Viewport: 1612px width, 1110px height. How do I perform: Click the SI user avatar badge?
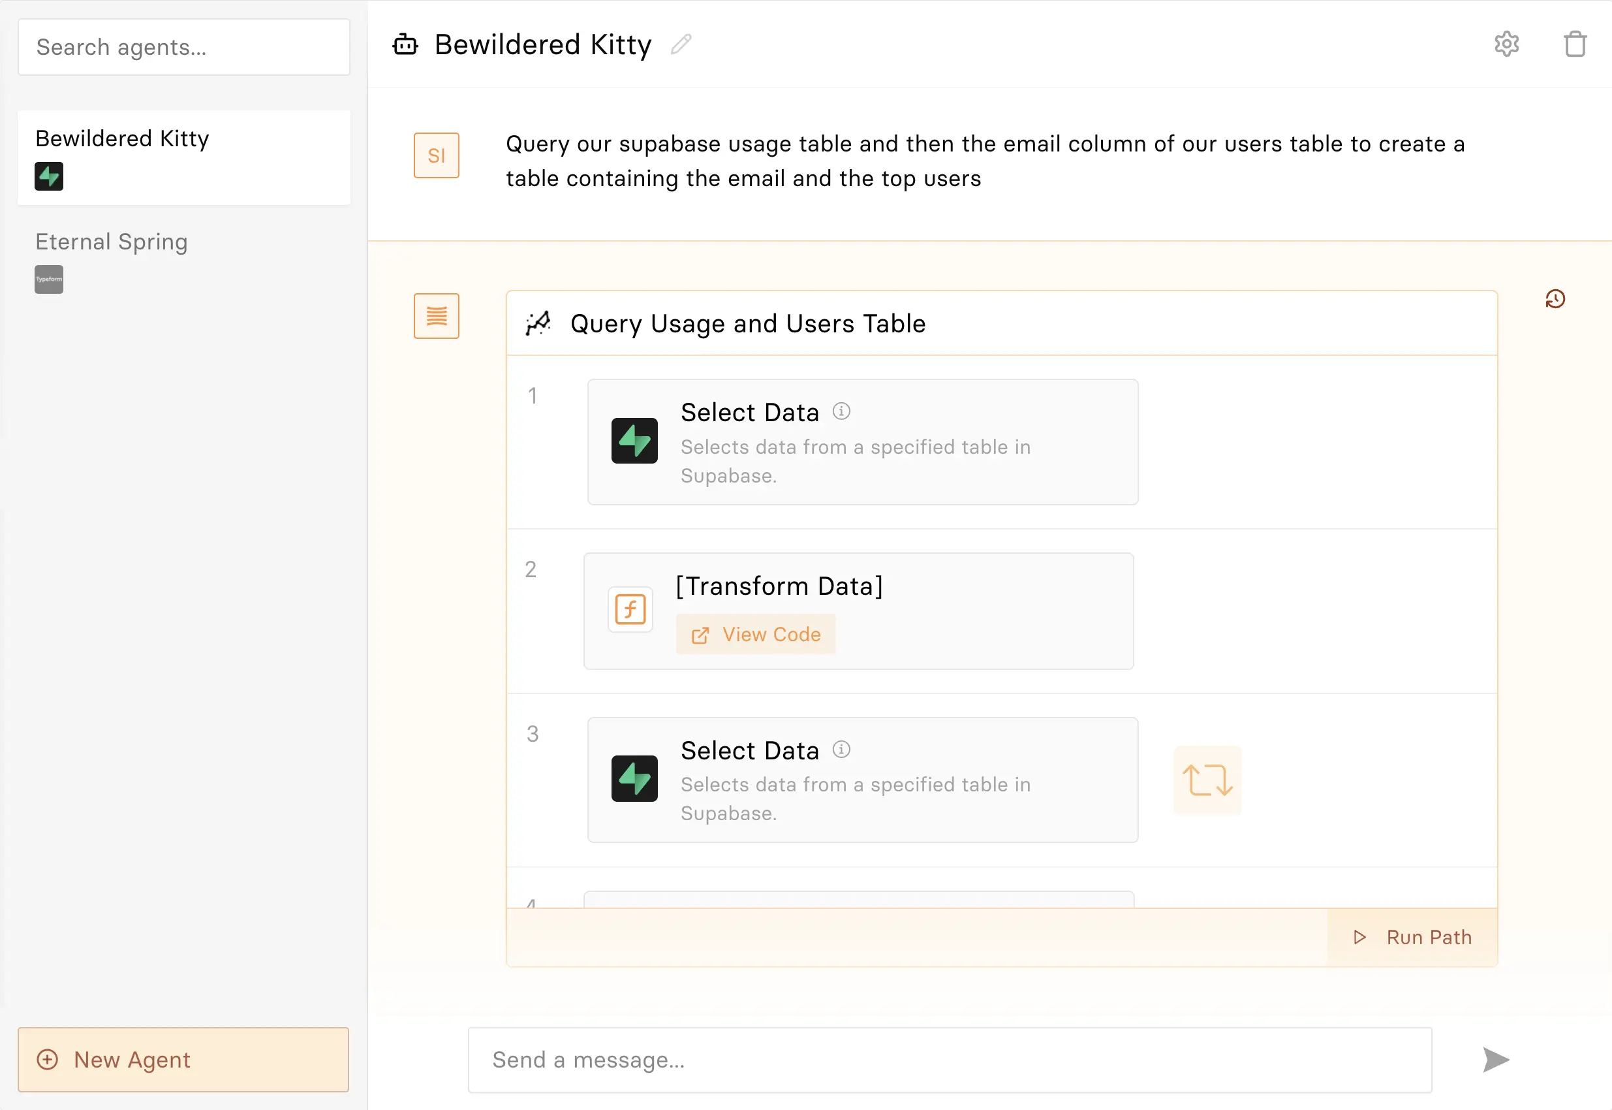(436, 155)
